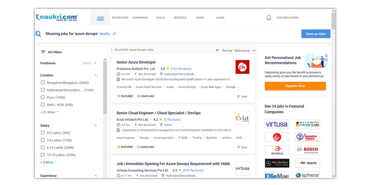
Task: Open the Virtusa featured company logo
Action: [x=277, y=124]
